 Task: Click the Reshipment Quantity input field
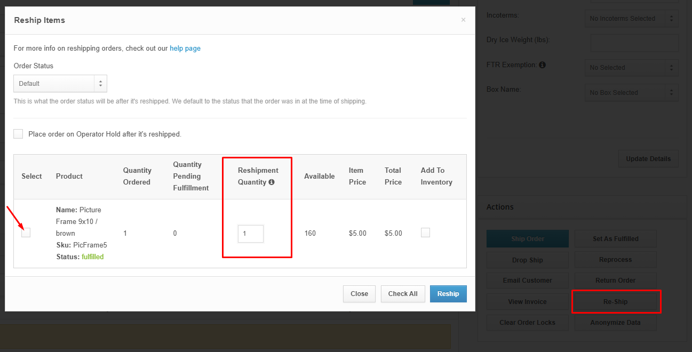click(x=251, y=234)
